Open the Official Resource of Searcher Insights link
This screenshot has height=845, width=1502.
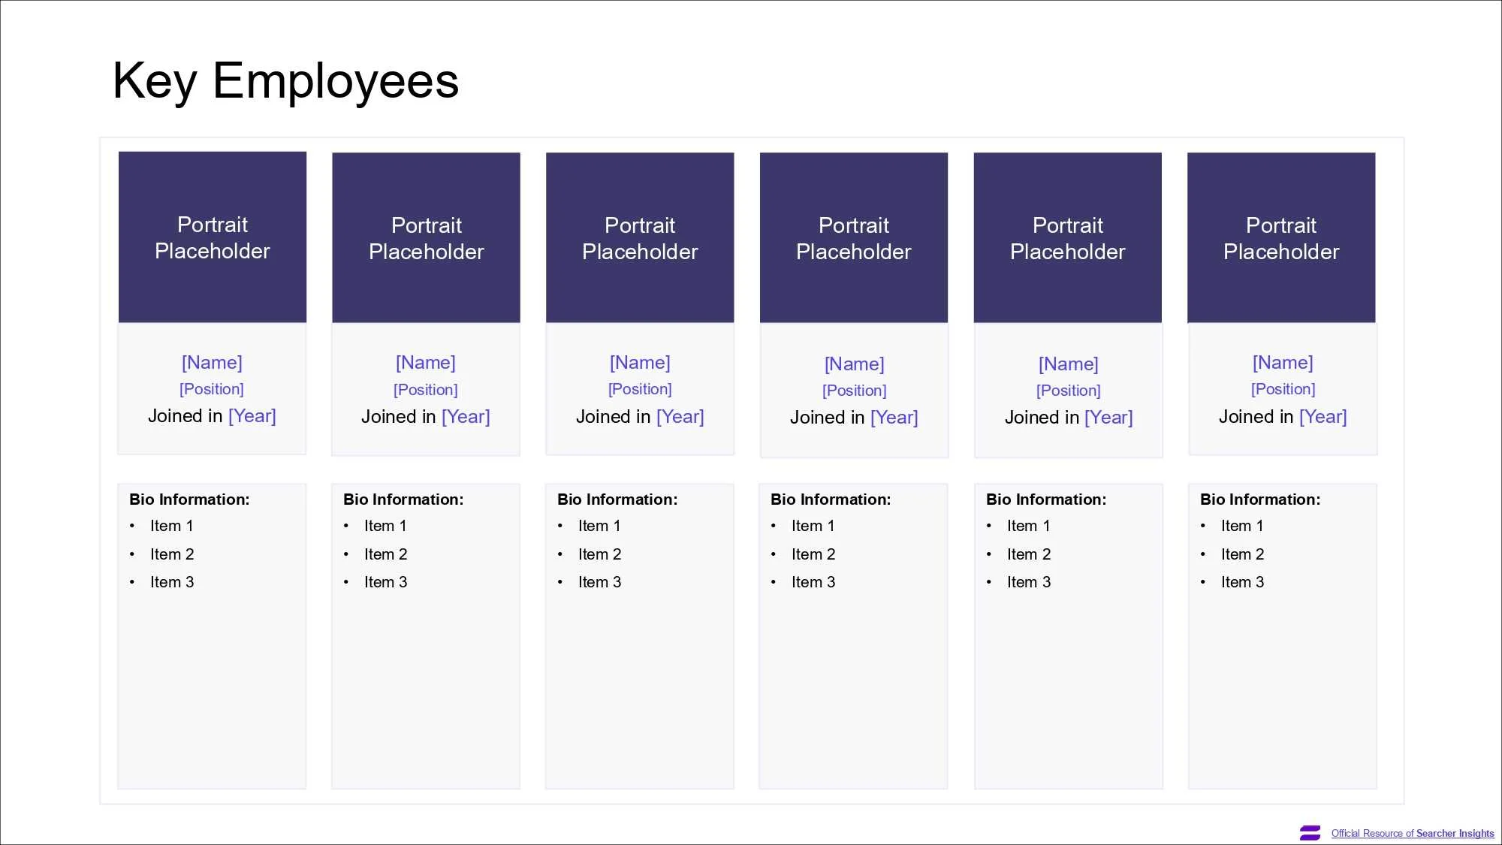click(x=1413, y=834)
